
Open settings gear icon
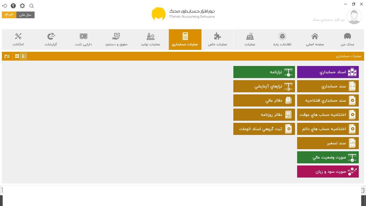coord(23,6)
